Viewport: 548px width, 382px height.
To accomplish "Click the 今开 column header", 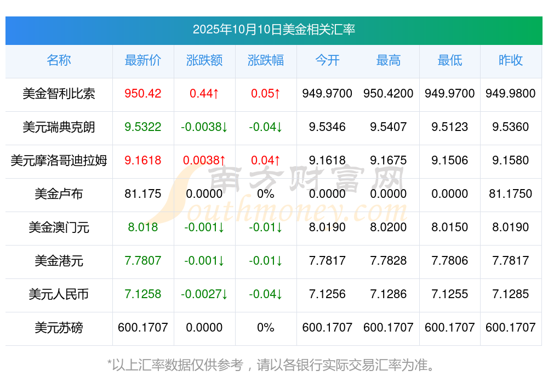I will tap(327, 61).
